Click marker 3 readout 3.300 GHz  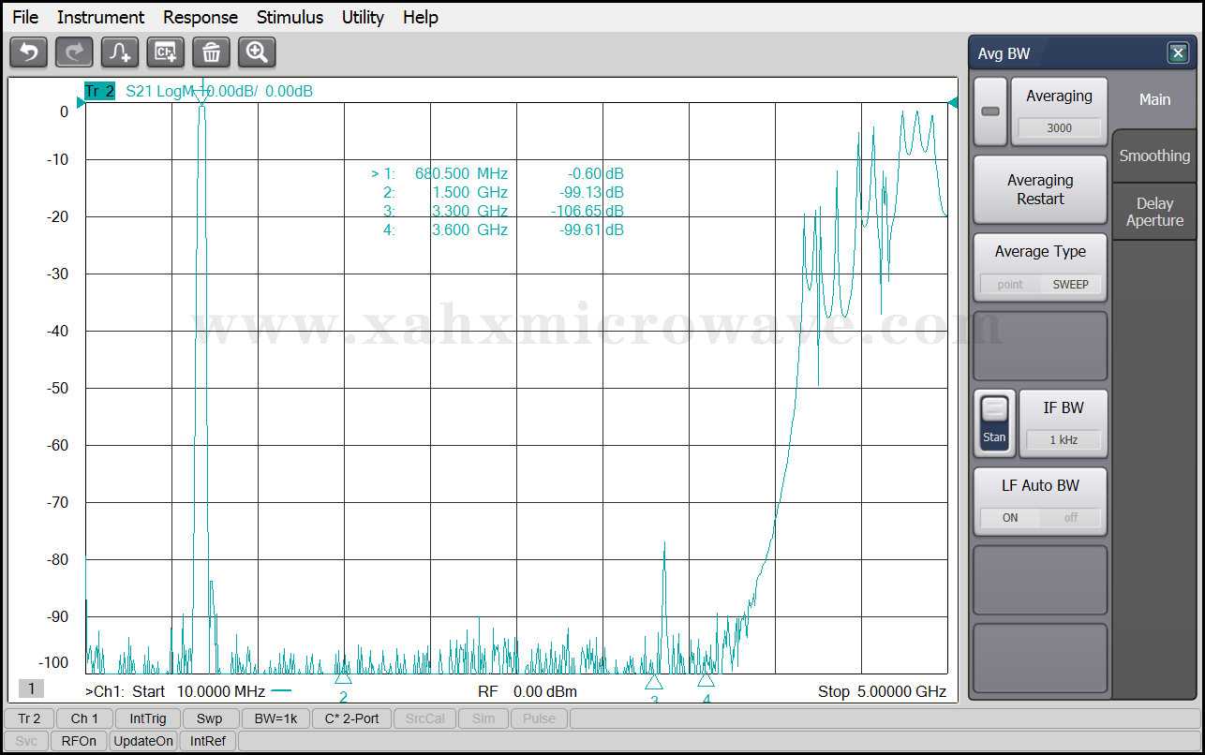470,211
